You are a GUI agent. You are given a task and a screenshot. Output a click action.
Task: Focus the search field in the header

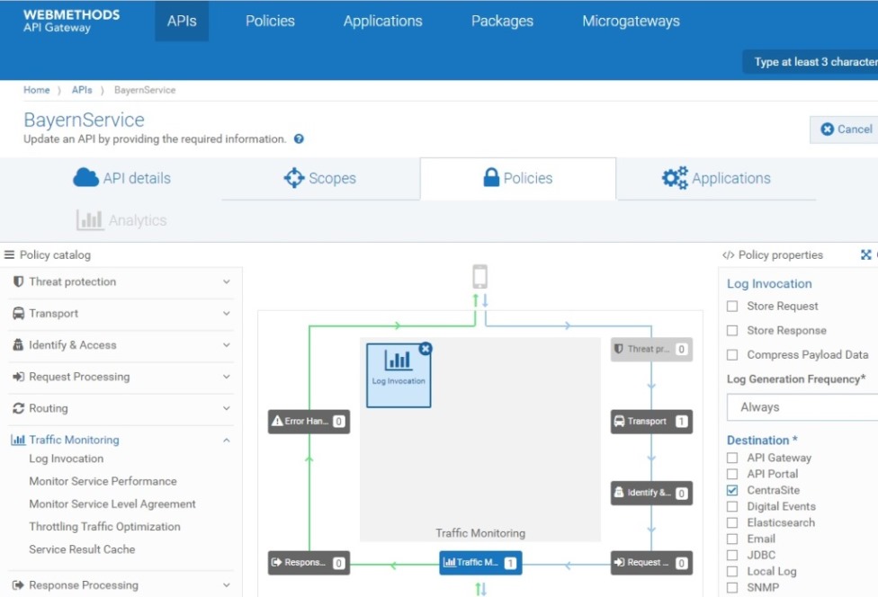(811, 62)
